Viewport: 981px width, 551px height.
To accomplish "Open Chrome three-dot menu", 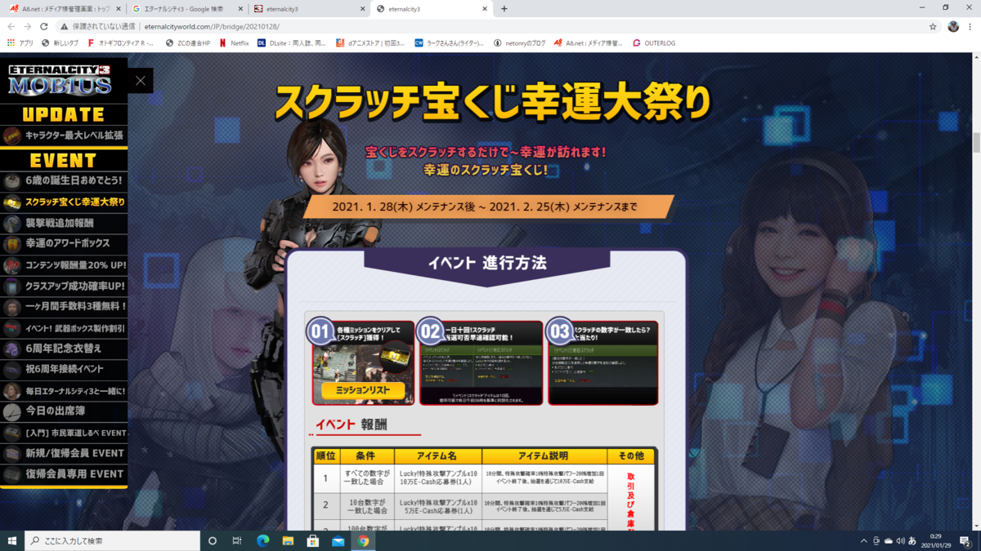I will [970, 26].
